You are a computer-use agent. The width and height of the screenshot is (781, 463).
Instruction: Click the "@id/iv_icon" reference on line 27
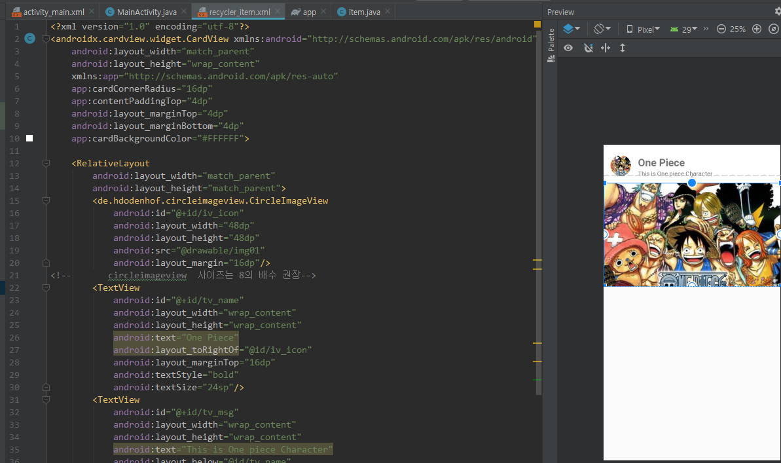(278, 350)
